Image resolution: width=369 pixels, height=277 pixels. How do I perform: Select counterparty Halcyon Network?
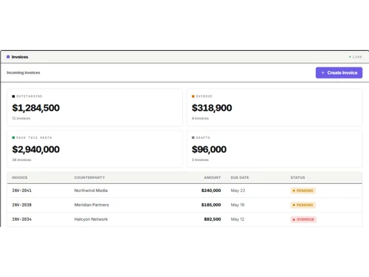(91, 219)
